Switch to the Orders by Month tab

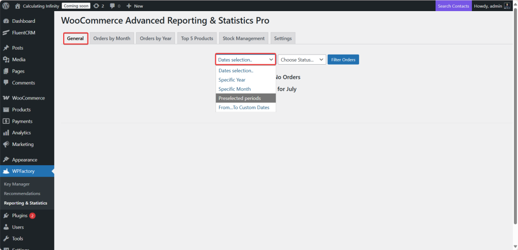(x=112, y=38)
